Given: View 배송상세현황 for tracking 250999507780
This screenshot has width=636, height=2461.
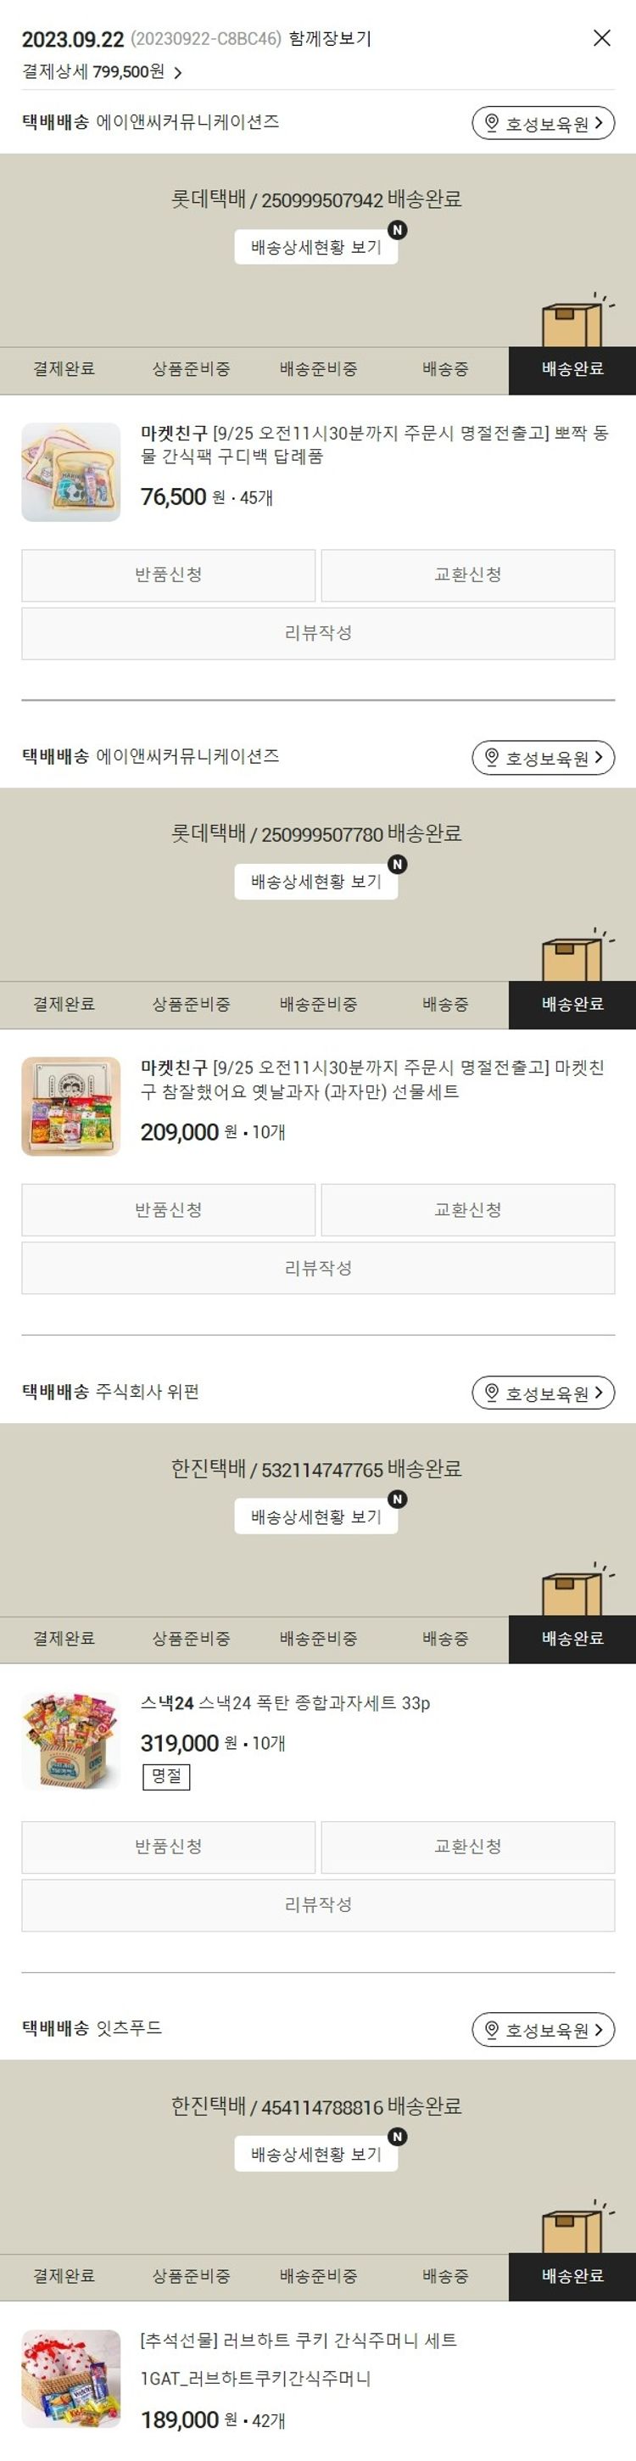Looking at the screenshot, I should [316, 882].
